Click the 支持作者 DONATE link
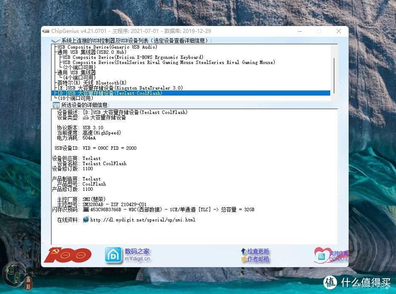The image size is (396, 294). [x=339, y=256]
